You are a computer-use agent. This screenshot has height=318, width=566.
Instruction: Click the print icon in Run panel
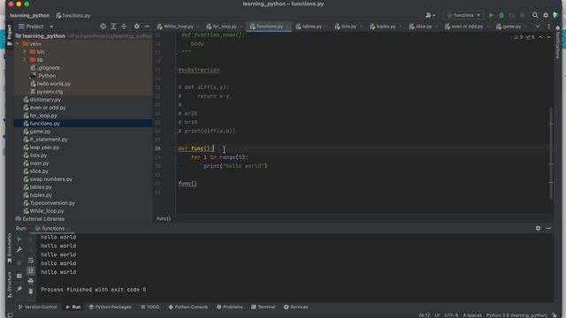(x=31, y=281)
